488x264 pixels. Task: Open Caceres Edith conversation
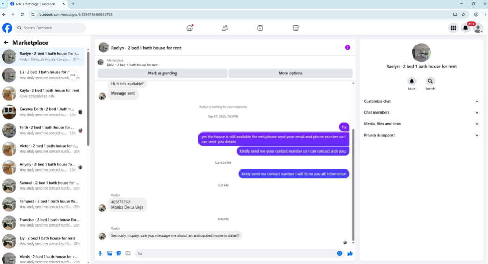(42, 111)
